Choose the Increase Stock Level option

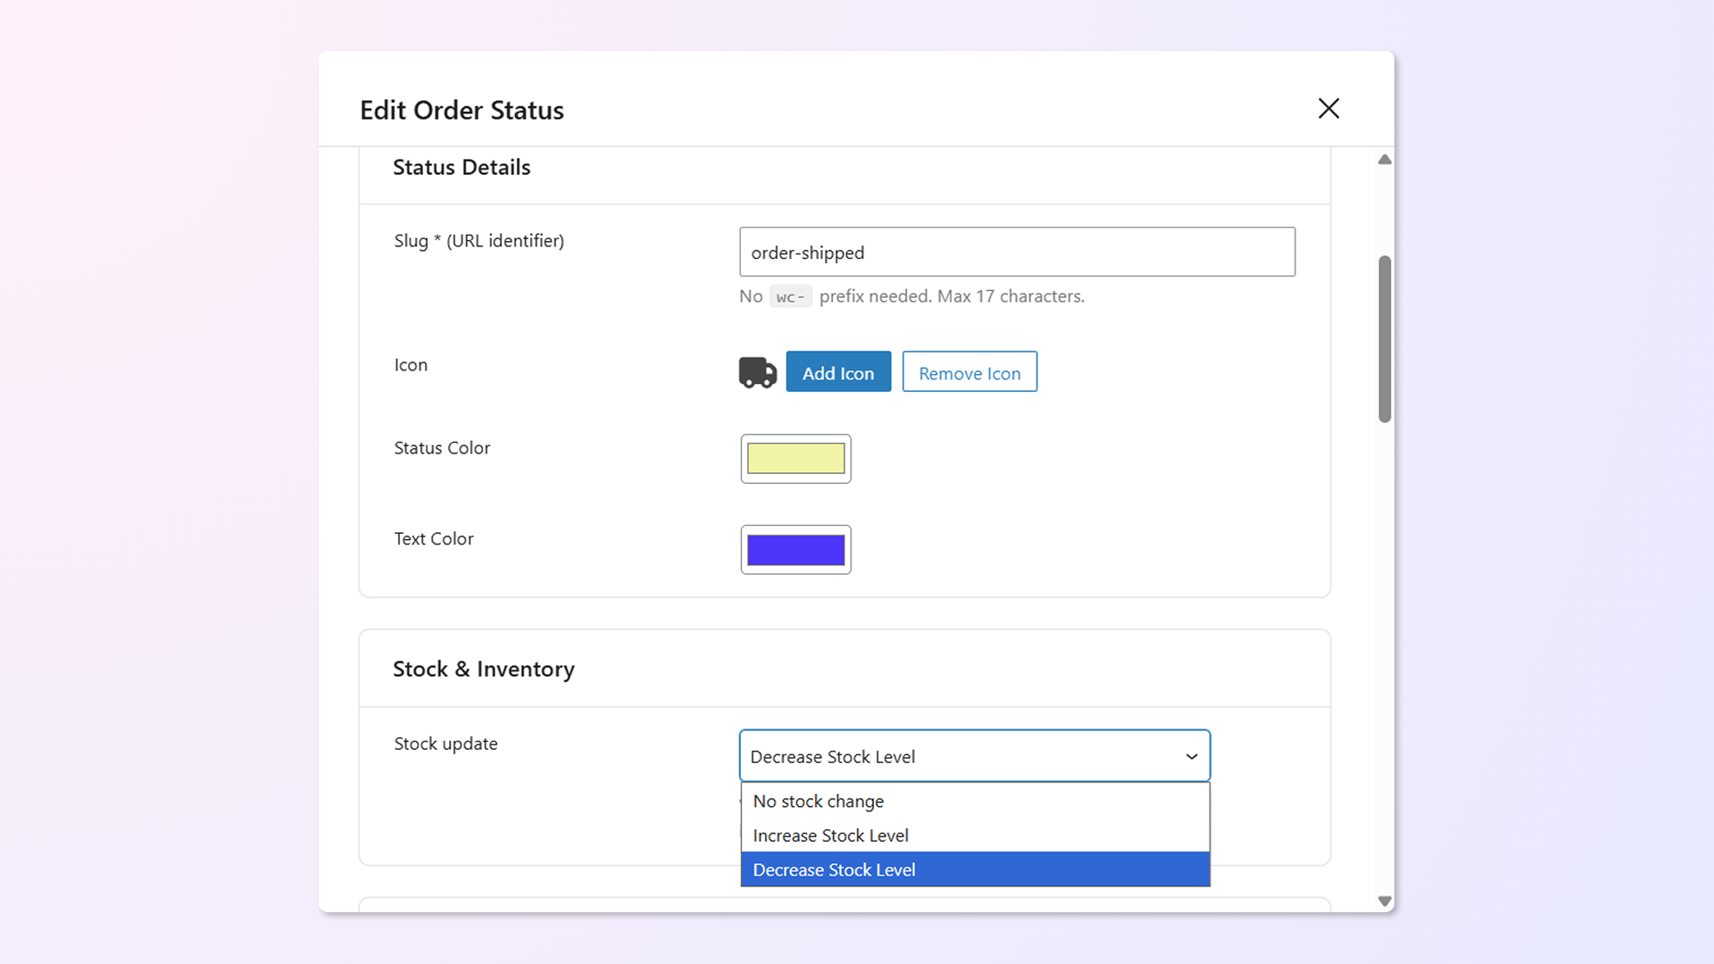click(x=830, y=835)
